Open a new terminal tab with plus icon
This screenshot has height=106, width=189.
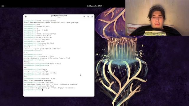[x=26, y=16]
